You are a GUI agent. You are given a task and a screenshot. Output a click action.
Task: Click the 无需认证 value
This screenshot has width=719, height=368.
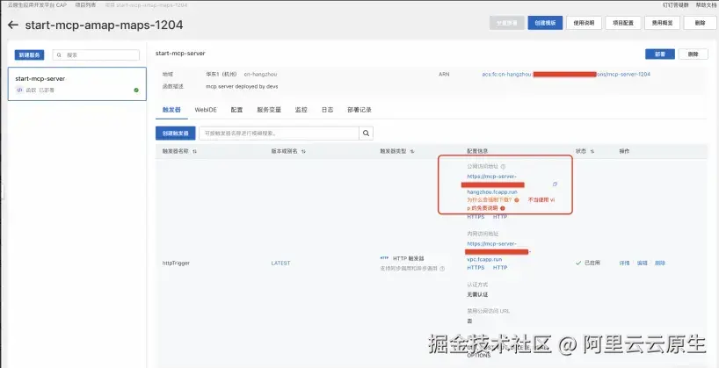pos(477,294)
